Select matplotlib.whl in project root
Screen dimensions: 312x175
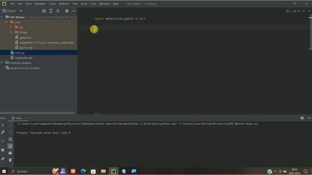coord(23,58)
